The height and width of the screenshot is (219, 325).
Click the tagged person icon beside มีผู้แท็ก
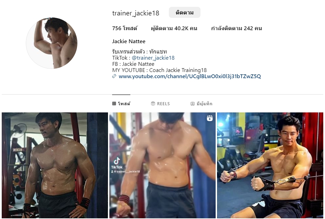point(193,104)
